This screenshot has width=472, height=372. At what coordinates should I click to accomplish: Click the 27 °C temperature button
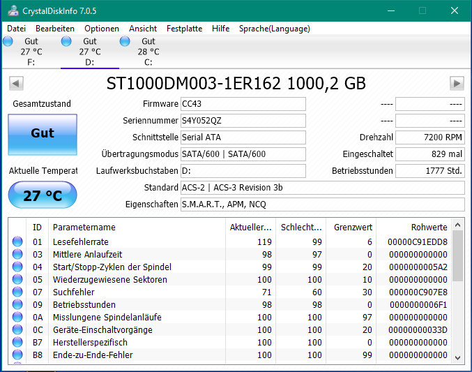pyautogui.click(x=43, y=195)
